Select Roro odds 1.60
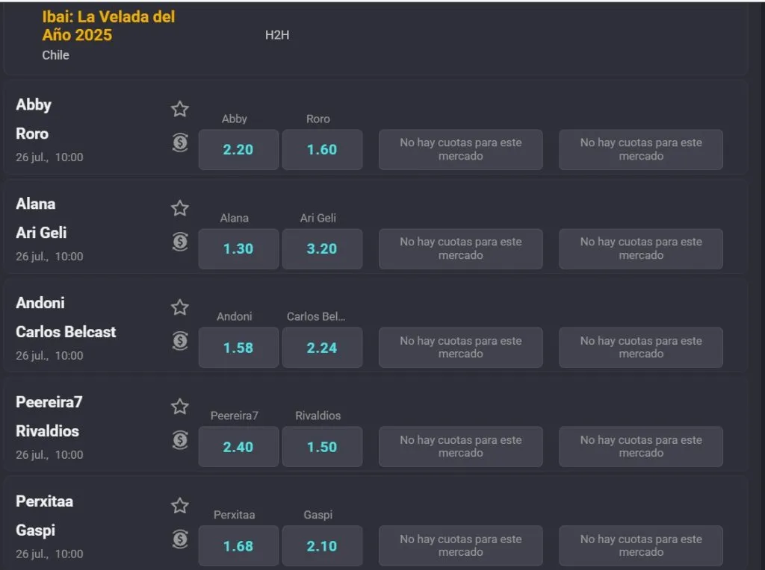765x570 pixels. coord(322,149)
